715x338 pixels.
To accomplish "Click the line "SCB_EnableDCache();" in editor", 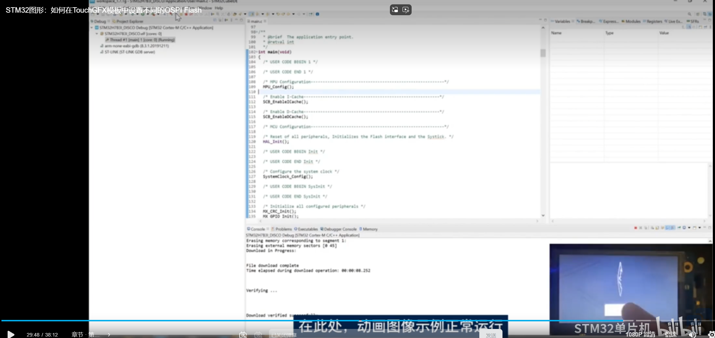I will (x=285, y=117).
